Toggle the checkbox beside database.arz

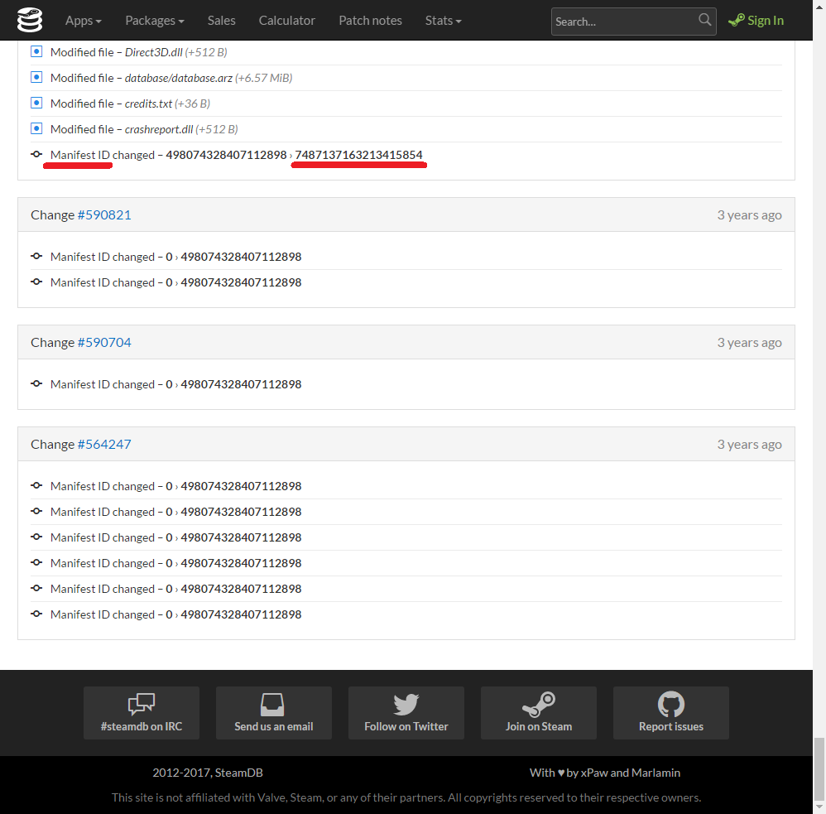(x=36, y=77)
